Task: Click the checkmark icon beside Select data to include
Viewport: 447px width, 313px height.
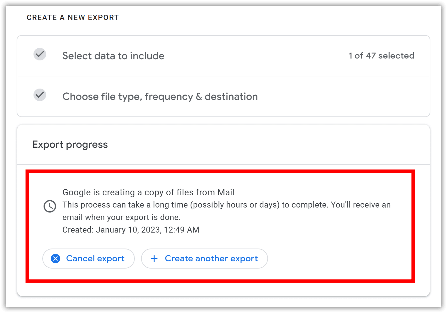Action: (x=40, y=54)
